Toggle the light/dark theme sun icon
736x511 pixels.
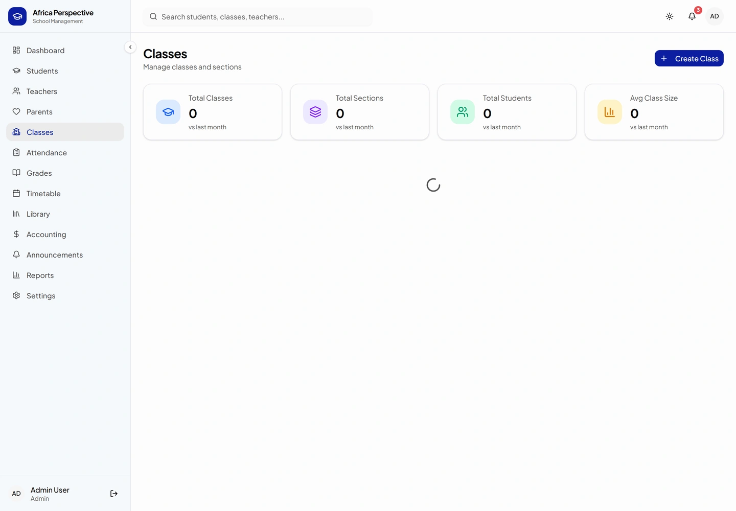[x=670, y=16]
